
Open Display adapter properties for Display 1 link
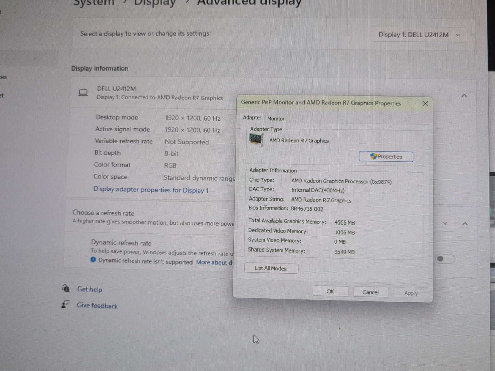151,190
